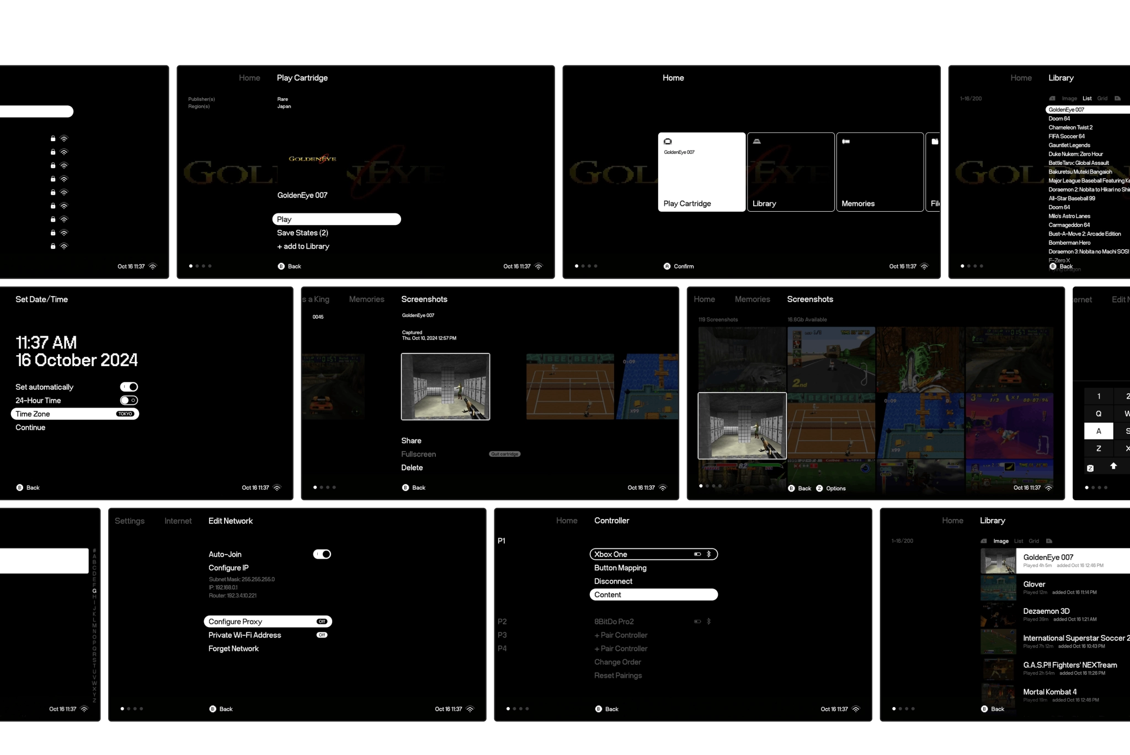The image size is (1130, 755).
Task: Enable the 24-Hour Time switch
Action: pos(129,400)
